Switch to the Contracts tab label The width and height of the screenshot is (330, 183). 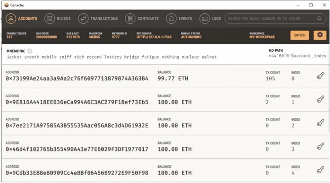click(148, 18)
